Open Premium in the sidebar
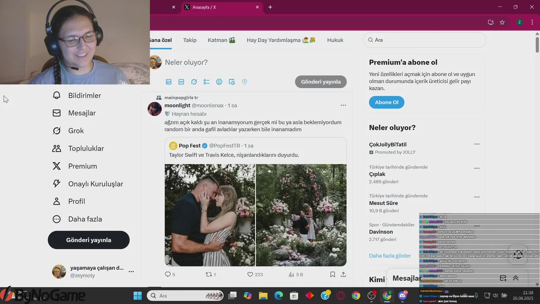Image resolution: width=540 pixels, height=304 pixels. pyautogui.click(x=75, y=166)
